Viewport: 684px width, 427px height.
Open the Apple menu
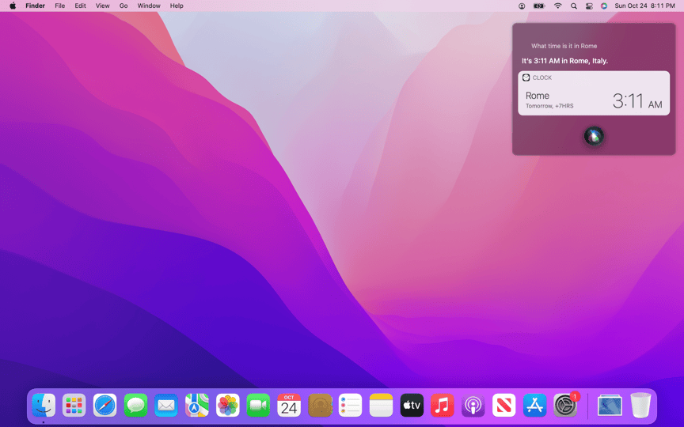(13, 6)
